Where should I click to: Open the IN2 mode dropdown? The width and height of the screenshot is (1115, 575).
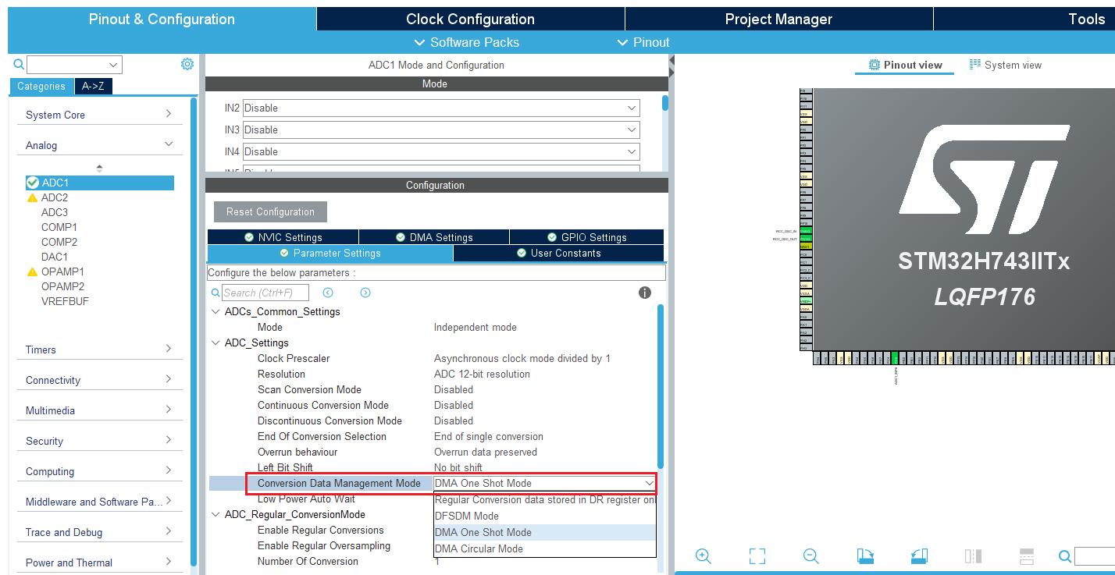coord(441,108)
